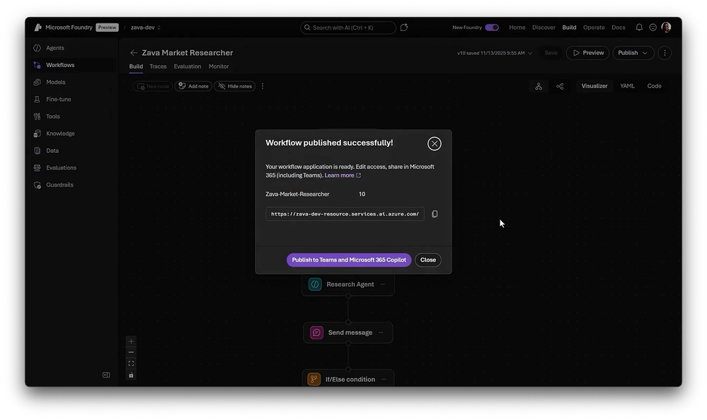Switch to the Evaluation tab
Image resolution: width=707 pixels, height=420 pixels.
point(188,66)
